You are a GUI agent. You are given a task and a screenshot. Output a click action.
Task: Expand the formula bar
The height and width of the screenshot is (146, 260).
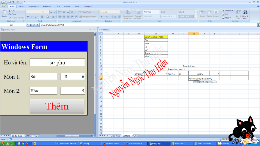point(258,25)
